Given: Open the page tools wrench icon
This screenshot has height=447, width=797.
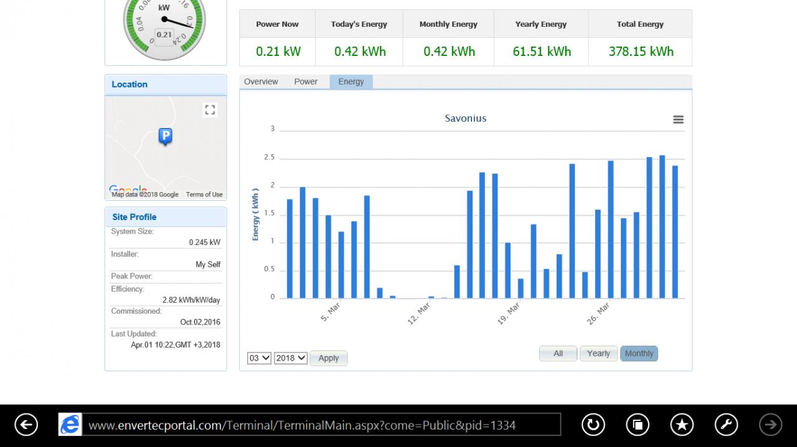Looking at the screenshot, I should pos(726,425).
